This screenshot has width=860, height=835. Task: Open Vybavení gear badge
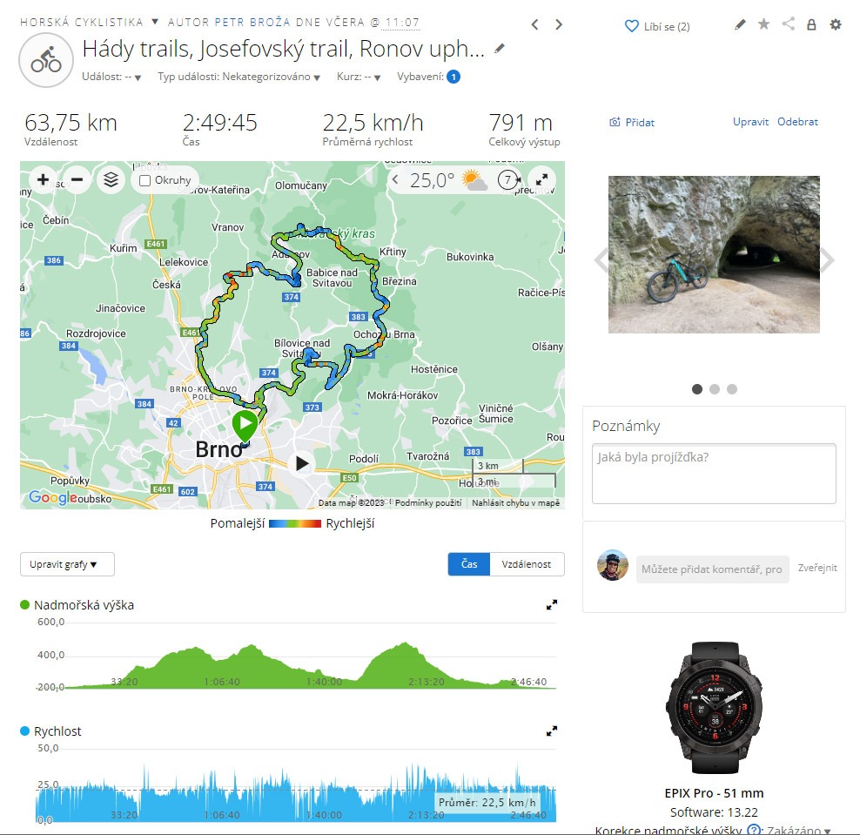[x=453, y=77]
